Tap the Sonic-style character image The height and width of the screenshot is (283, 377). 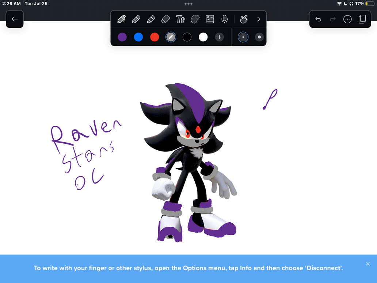click(x=188, y=162)
